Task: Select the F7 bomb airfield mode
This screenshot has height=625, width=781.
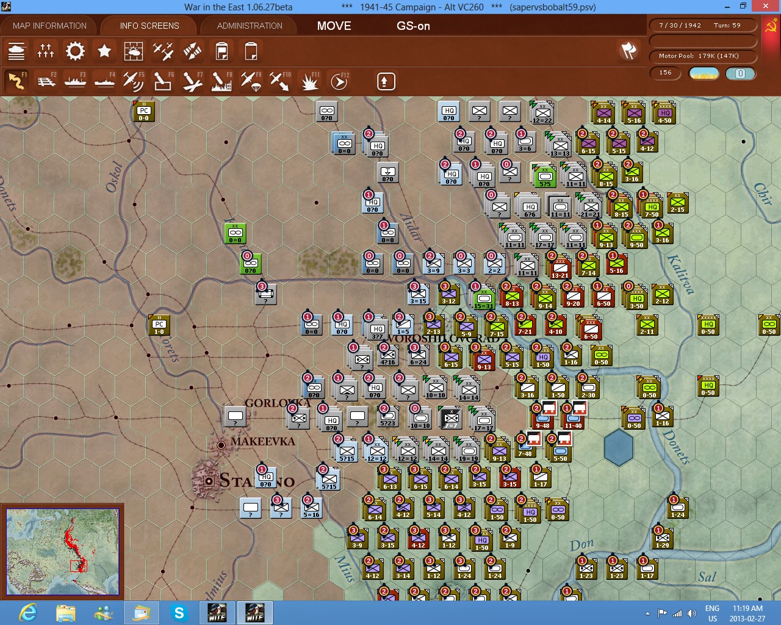Action: tap(192, 81)
